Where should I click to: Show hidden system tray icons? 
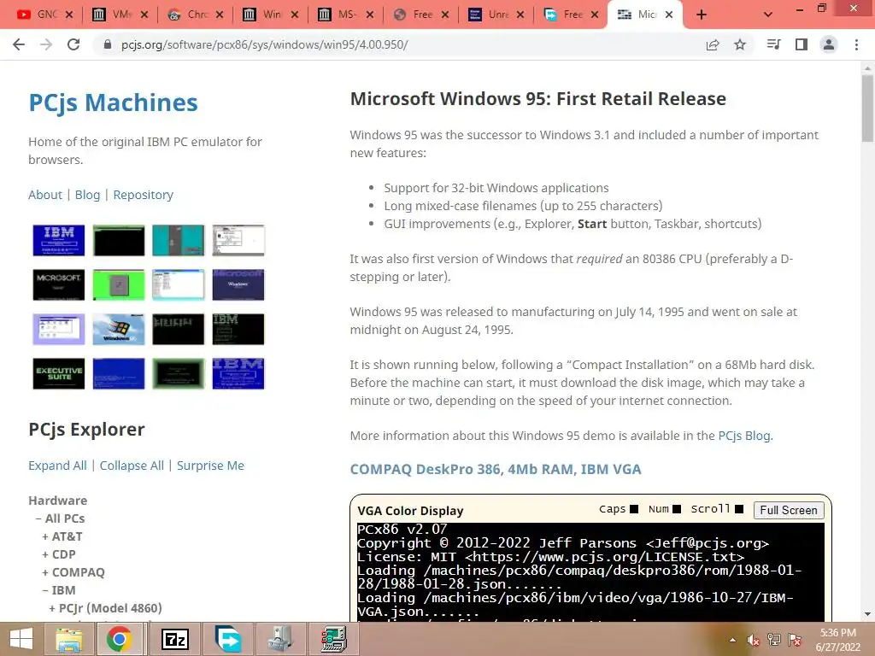[732, 640]
